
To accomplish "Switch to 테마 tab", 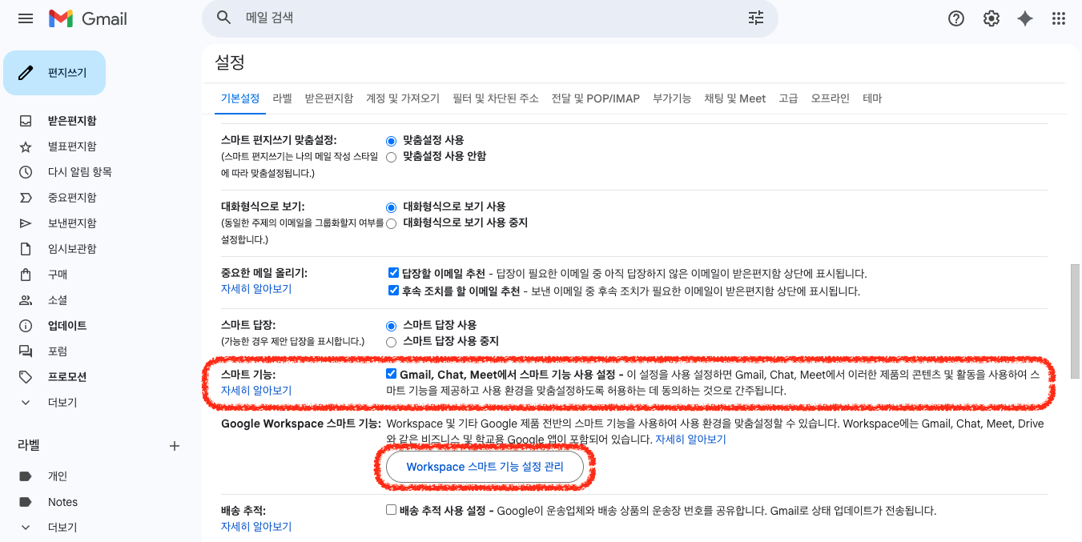I will point(872,98).
